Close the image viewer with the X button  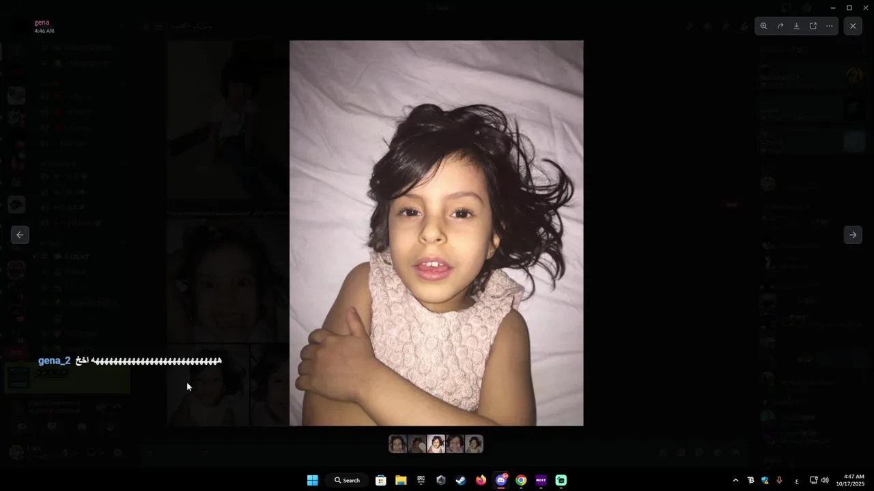click(x=853, y=26)
